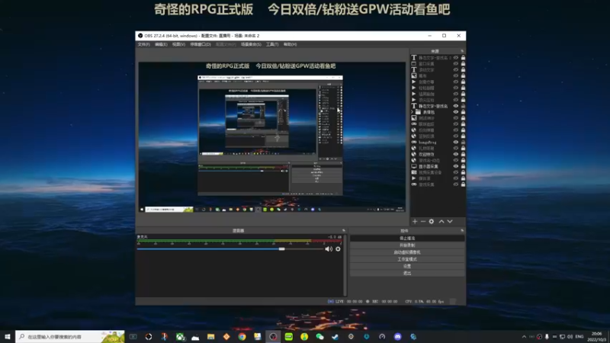Click the text icon of 静态文字-管线名 2 source

click(x=414, y=58)
